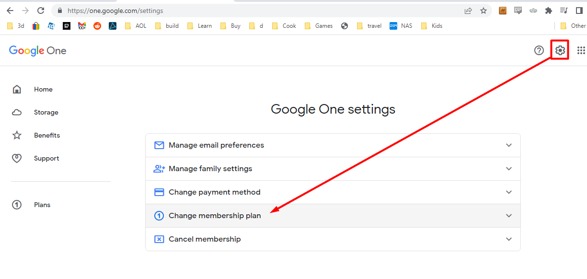The width and height of the screenshot is (587, 279).
Task: Open Storage via cloud icon
Action: tap(17, 112)
